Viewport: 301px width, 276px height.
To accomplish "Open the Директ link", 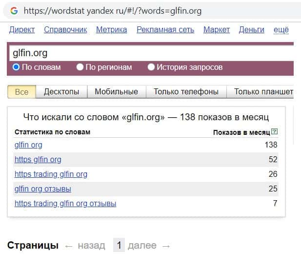I will [x=22, y=30].
